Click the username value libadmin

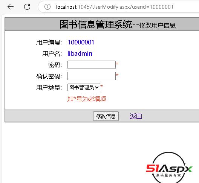[80, 53]
